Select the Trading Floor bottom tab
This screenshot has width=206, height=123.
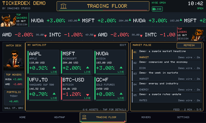tap(103, 117)
